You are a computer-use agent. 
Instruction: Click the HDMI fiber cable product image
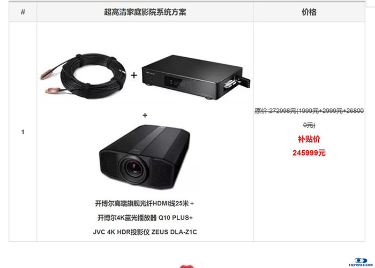pos(83,75)
